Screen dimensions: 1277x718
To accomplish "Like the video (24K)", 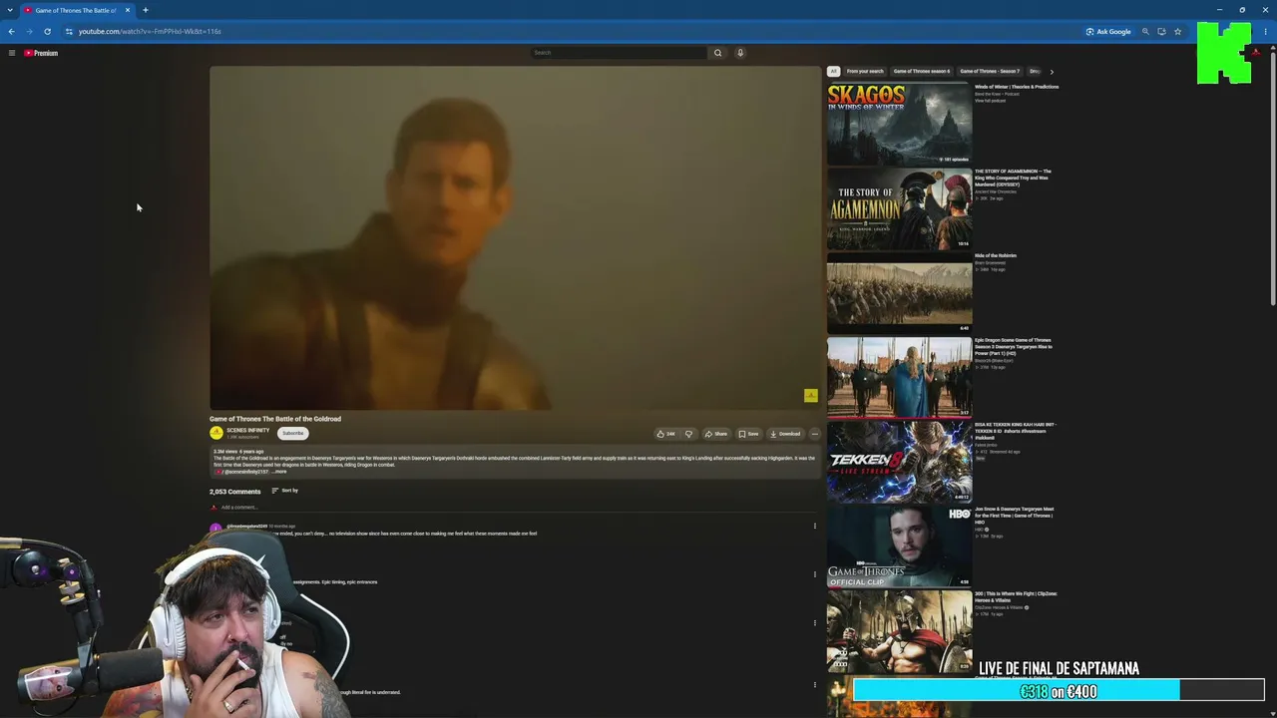I will pos(665,434).
